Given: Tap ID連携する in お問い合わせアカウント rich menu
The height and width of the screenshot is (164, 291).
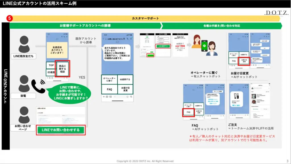Looking at the screenshot, I should pos(125,79).
